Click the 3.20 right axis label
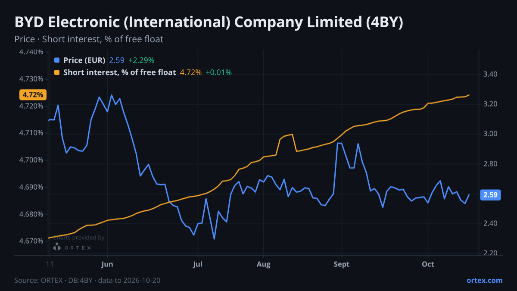The height and width of the screenshot is (291, 517). pos(491,104)
